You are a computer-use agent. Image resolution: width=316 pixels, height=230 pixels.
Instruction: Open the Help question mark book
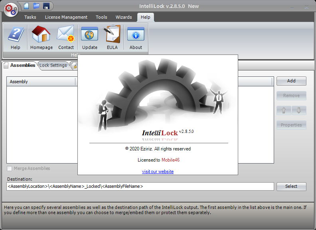point(16,37)
